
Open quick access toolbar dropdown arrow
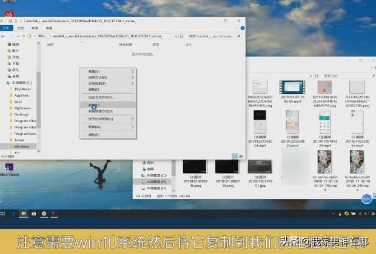21,21
